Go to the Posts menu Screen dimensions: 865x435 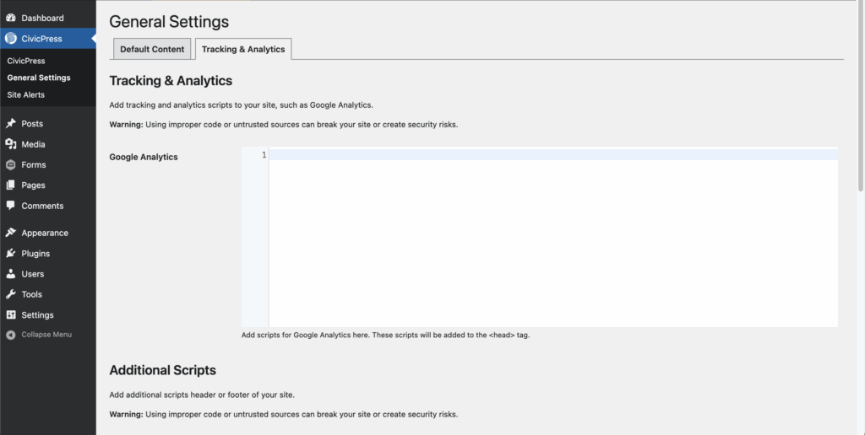pos(48,123)
